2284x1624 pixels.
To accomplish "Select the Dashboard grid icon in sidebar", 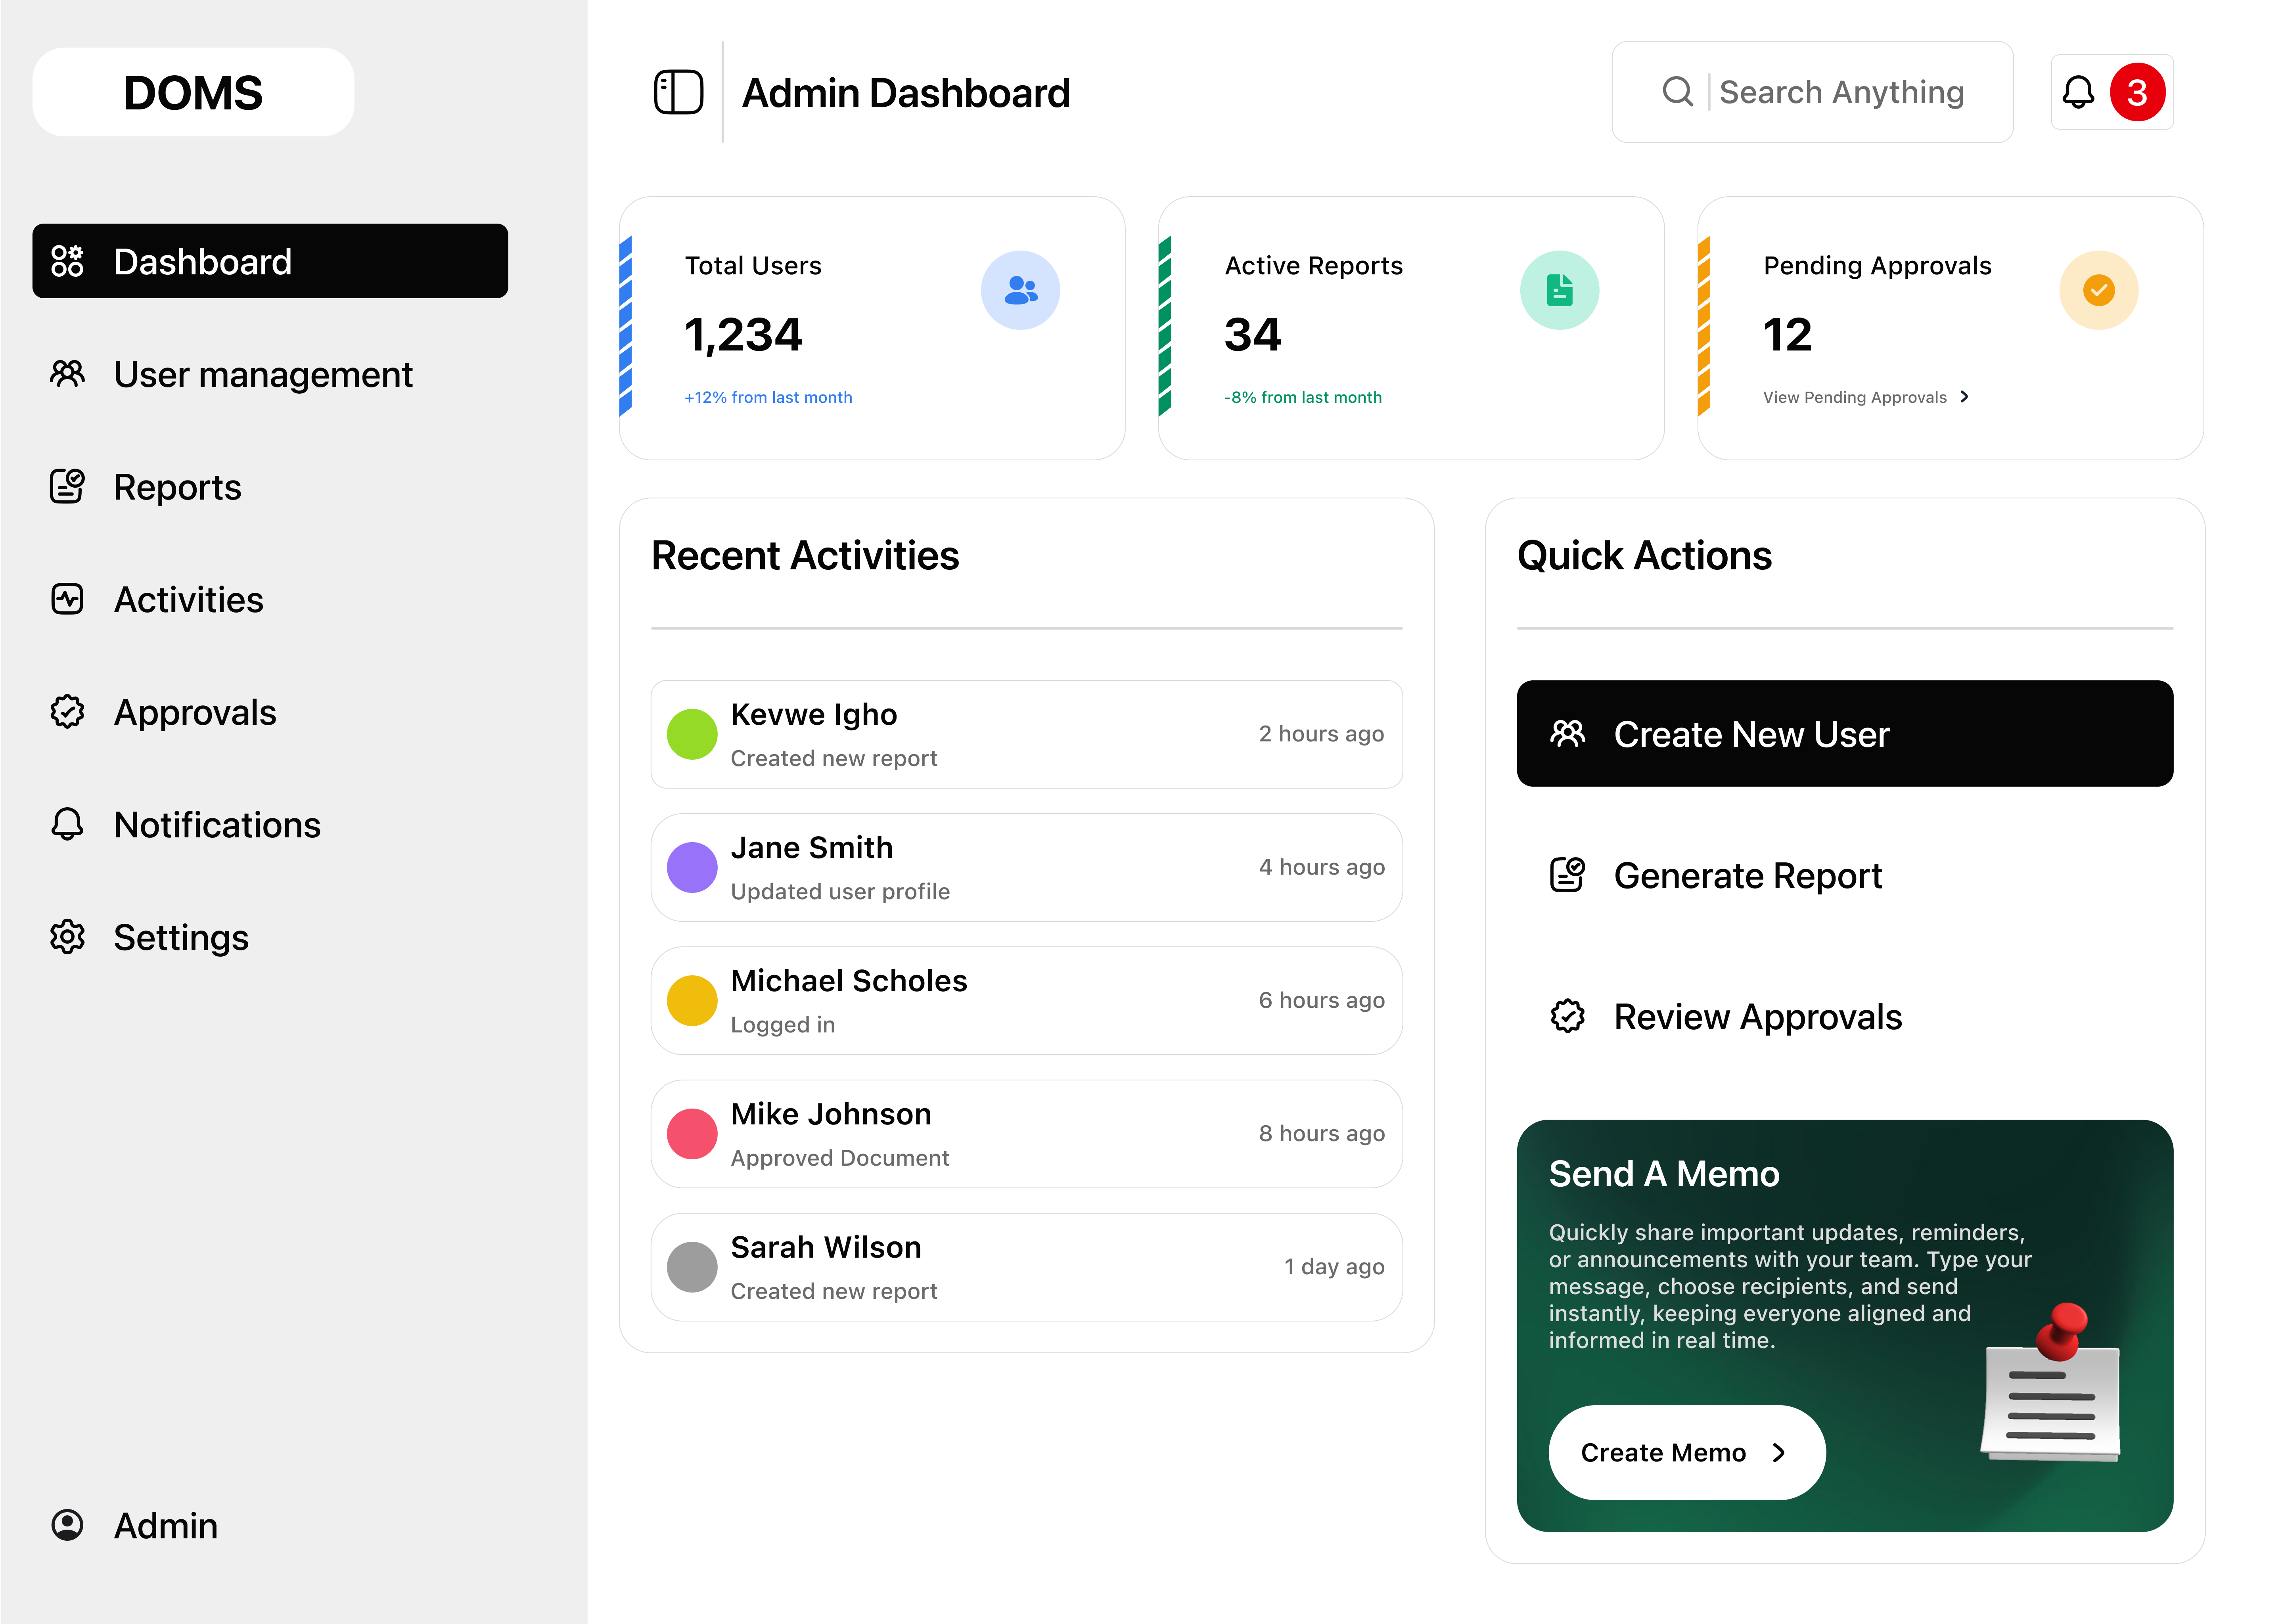I will coord(67,261).
